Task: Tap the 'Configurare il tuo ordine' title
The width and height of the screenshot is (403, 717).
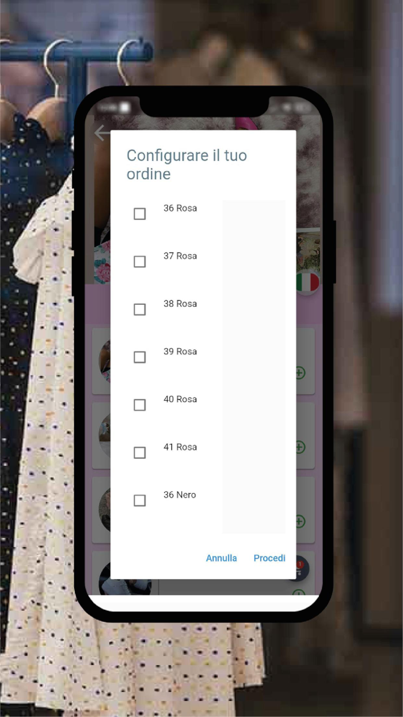Action: point(187,164)
